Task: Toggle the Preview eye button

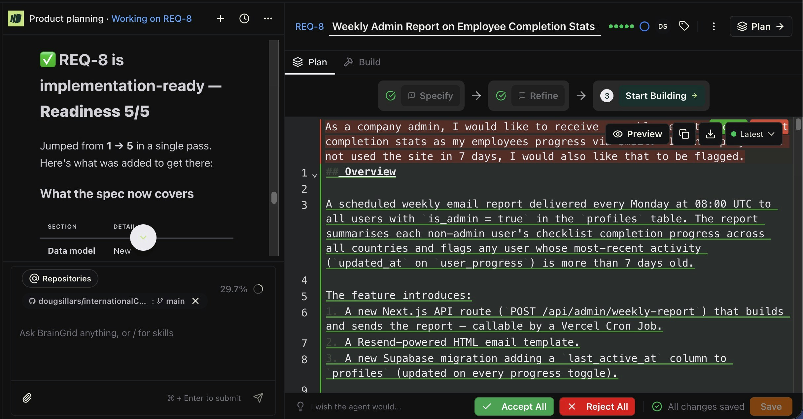Action: pos(637,134)
